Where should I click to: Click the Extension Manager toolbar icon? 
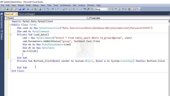click(x=129, y=9)
